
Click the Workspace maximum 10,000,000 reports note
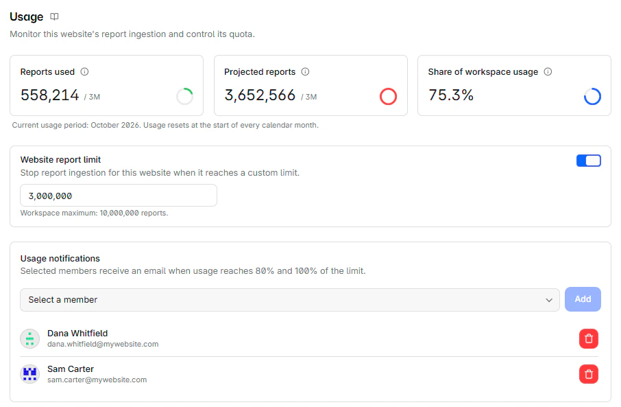pos(95,213)
